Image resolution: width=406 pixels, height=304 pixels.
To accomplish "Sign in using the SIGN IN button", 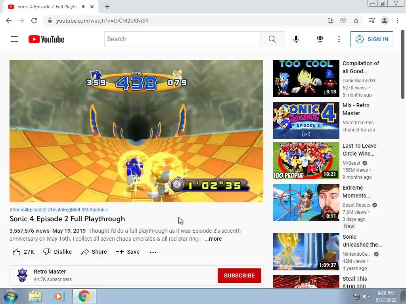I will point(371,39).
